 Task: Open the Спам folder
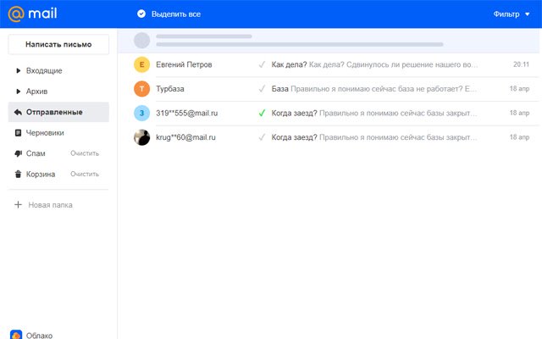[x=36, y=153]
